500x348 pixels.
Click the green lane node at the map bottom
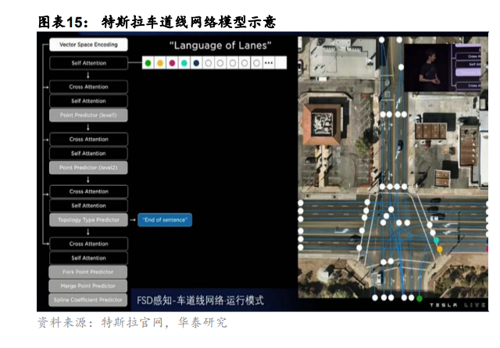pos(420,299)
